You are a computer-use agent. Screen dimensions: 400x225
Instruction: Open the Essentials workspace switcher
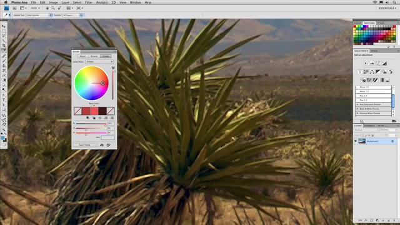click(387, 8)
